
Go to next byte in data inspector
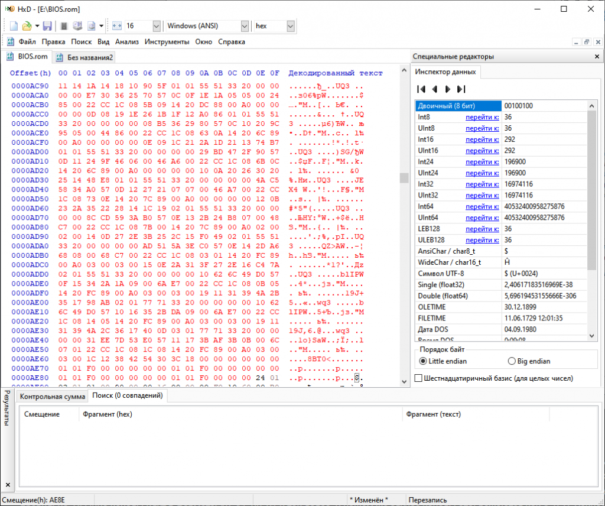[x=448, y=89]
